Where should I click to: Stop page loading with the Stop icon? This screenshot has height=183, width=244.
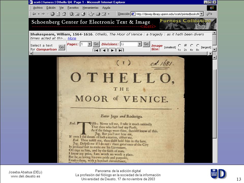pos(52,14)
